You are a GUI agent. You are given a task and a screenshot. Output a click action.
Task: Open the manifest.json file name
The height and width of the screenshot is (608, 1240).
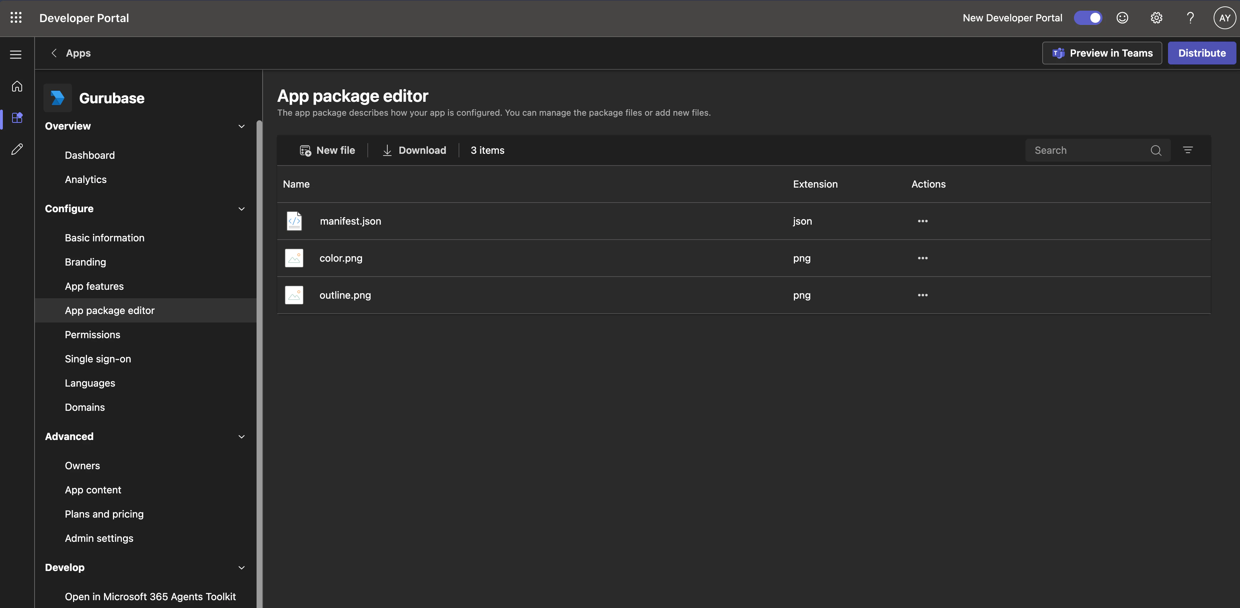click(350, 221)
